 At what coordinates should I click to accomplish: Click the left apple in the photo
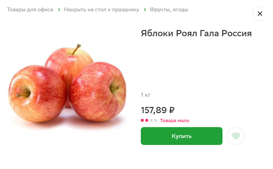click(37, 94)
